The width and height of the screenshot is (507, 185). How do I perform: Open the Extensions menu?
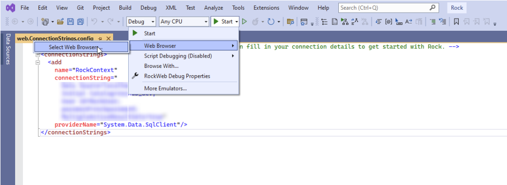pos(267,7)
